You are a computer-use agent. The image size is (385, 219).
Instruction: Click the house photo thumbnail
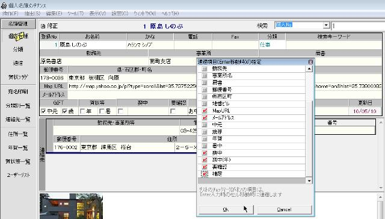[x=71, y=206]
